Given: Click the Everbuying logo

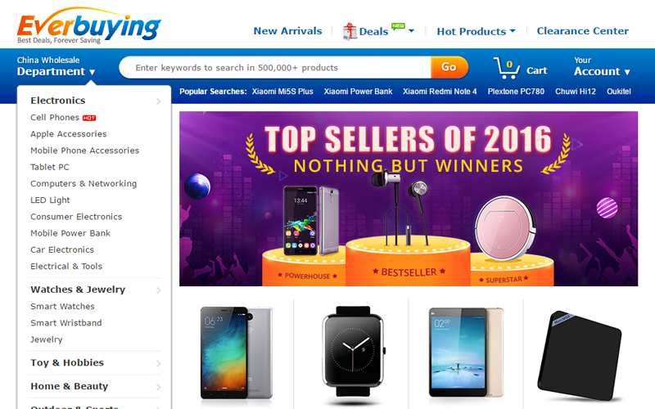Looking at the screenshot, I should coord(88,26).
